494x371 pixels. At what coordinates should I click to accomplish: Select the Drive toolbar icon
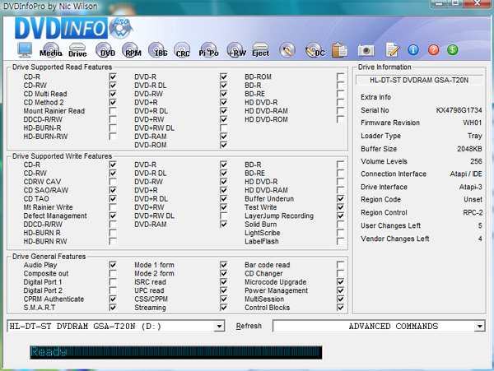pyautogui.click(x=77, y=50)
